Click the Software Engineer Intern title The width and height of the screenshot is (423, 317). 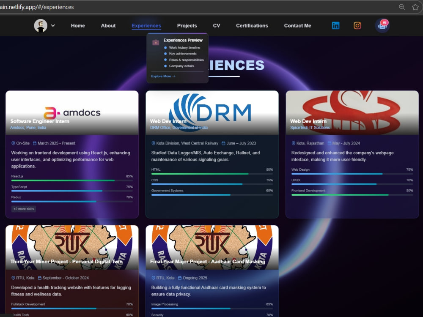pos(40,121)
